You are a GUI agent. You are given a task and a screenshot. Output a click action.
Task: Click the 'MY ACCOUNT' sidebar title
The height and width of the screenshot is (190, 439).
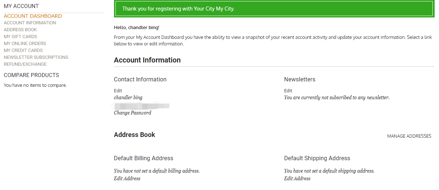coord(21,6)
